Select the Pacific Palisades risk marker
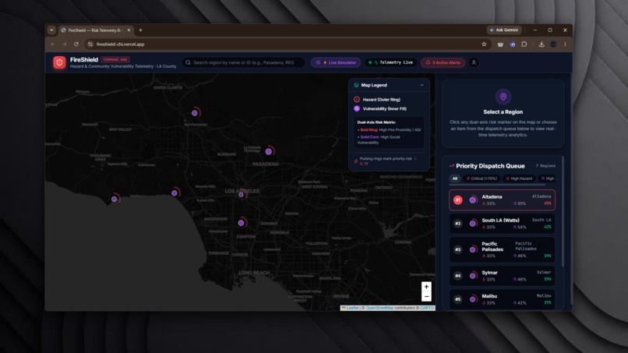Viewport: 628px width, 353px height. coord(175,192)
